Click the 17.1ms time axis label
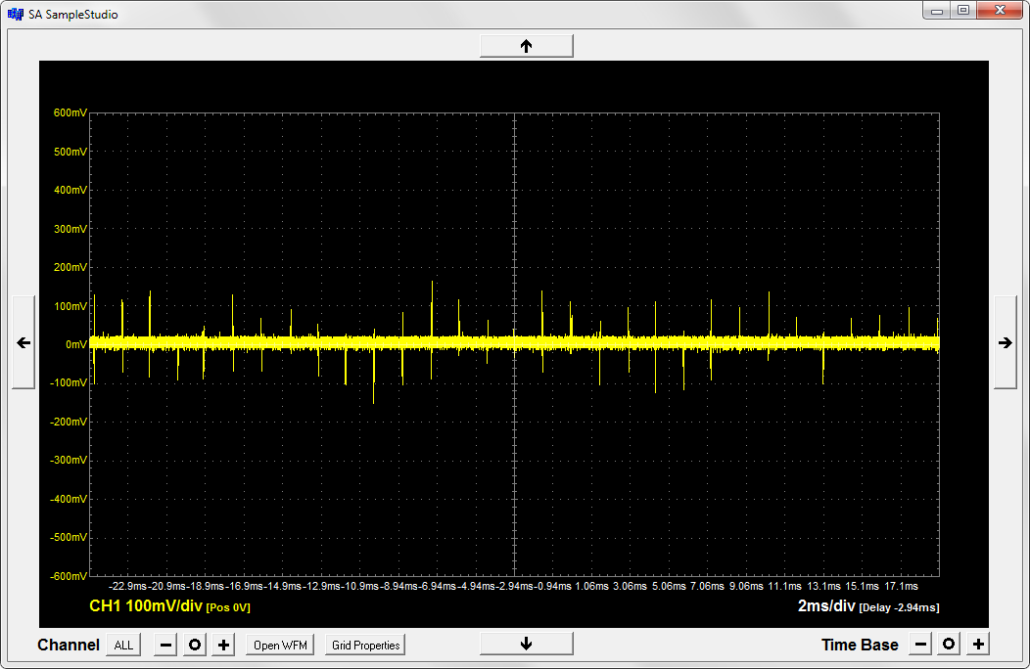Image resolution: width=1030 pixels, height=669 pixels. pos(901,586)
